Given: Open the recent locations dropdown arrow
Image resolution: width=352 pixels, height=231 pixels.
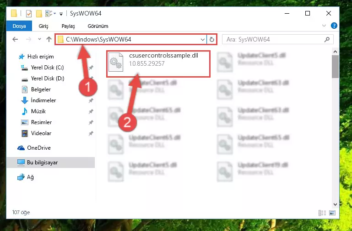Looking at the screenshot, I should coord(39,39).
